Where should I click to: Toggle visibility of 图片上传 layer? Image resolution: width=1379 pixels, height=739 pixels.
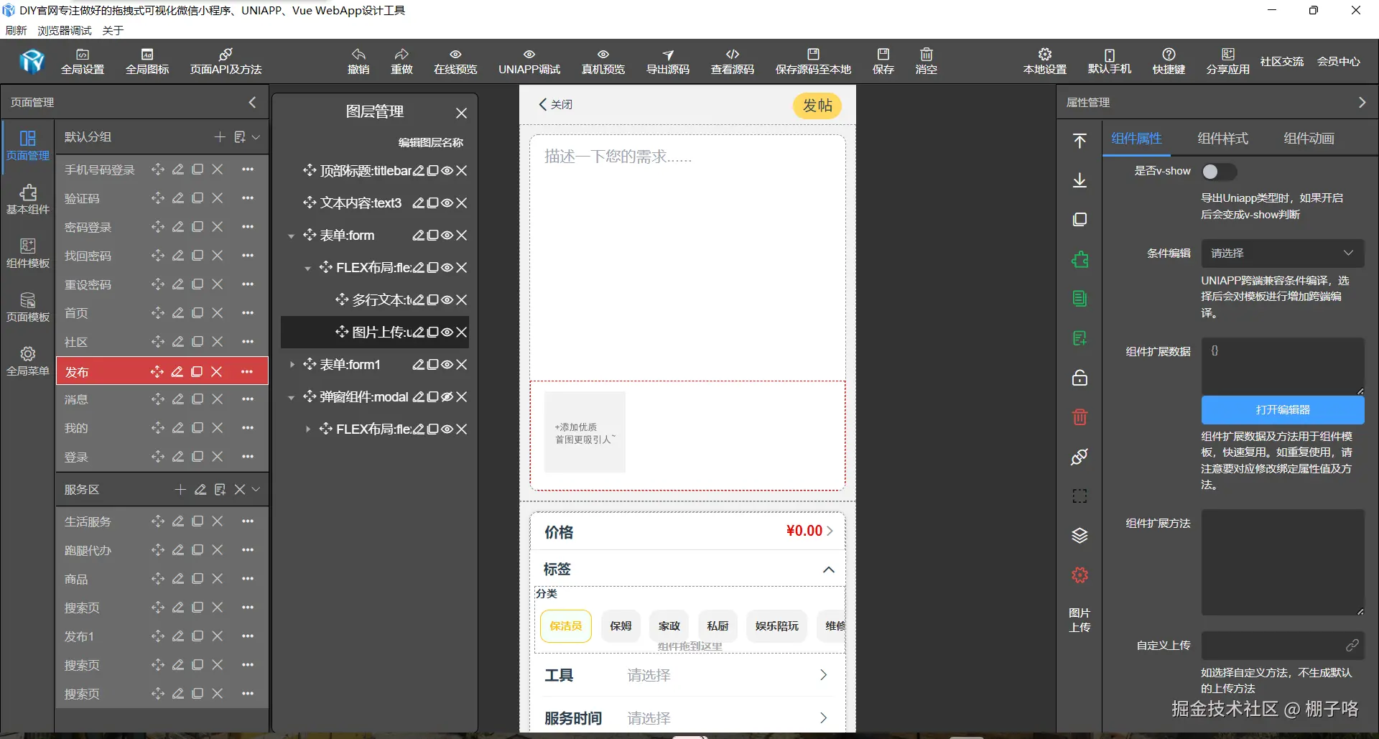point(447,333)
